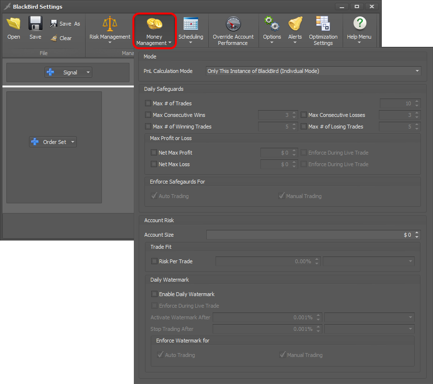Image resolution: width=433 pixels, height=384 pixels.
Task: Toggle Manual Trading under Enforce Watermark for
Action: [x=282, y=355]
